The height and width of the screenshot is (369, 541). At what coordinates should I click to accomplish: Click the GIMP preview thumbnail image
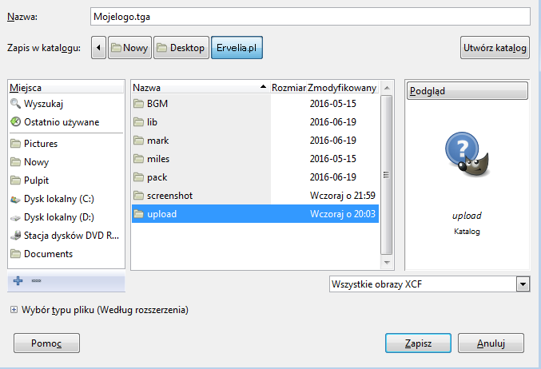[x=467, y=159]
